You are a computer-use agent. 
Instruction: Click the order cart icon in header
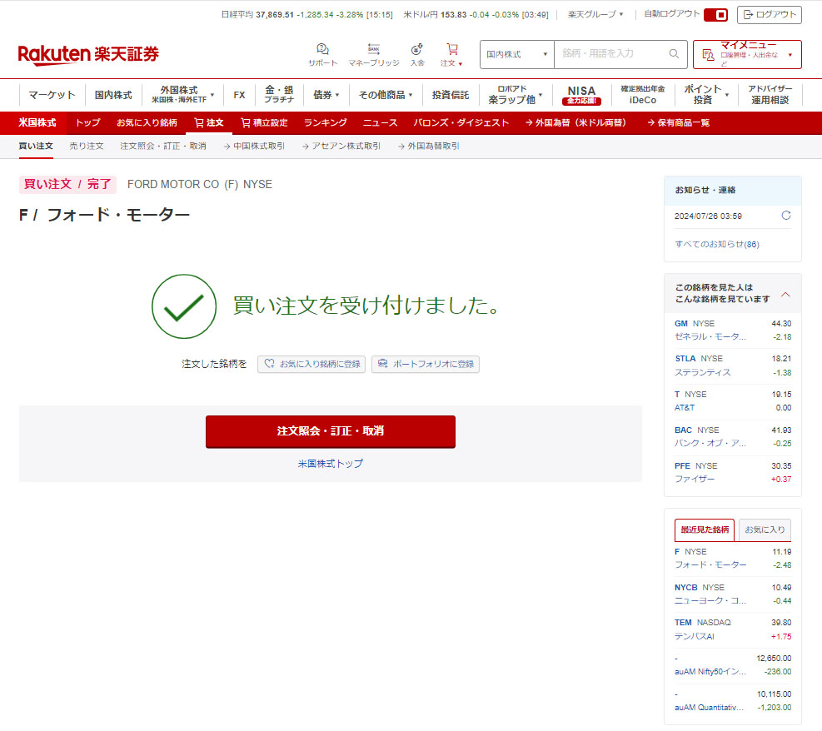[451, 50]
